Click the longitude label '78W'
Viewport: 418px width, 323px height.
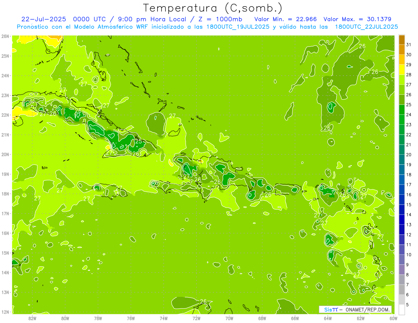(98, 318)
